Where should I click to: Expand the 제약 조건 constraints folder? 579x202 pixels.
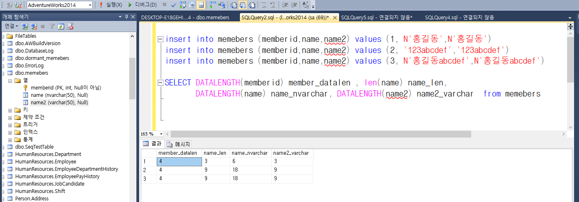10,117
